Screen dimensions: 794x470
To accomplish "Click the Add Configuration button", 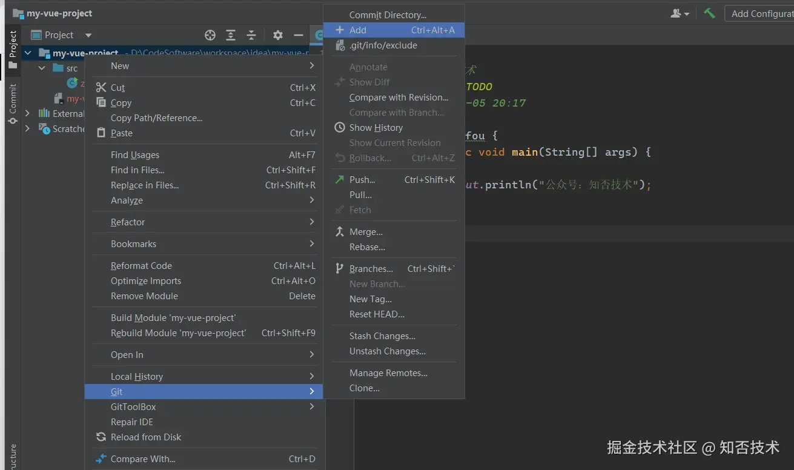I will pos(761,13).
